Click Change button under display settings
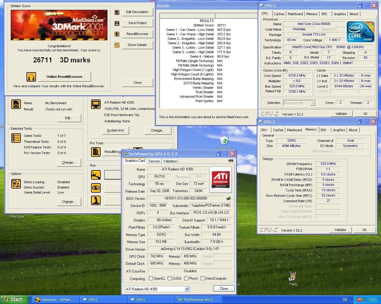The image size is (381, 304). click(158, 130)
